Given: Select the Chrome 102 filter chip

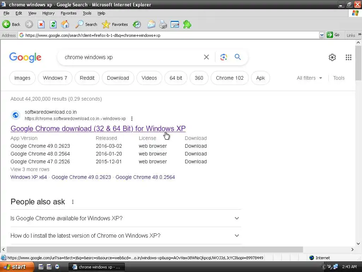Looking at the screenshot, I should [230, 78].
